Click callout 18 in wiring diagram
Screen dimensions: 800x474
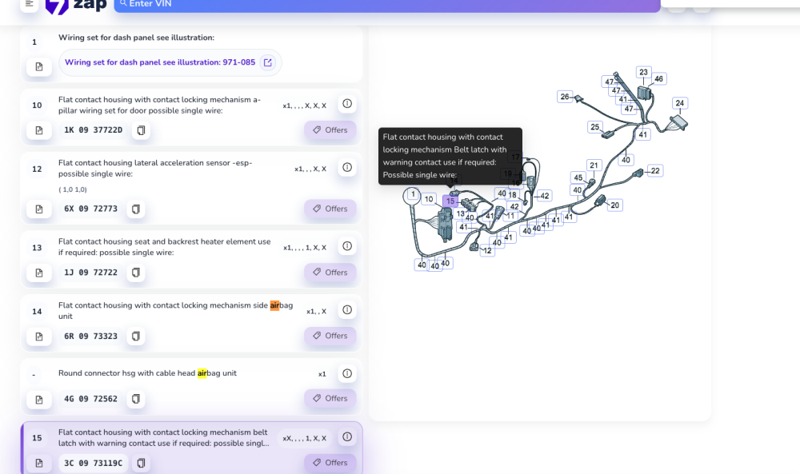[x=512, y=195]
